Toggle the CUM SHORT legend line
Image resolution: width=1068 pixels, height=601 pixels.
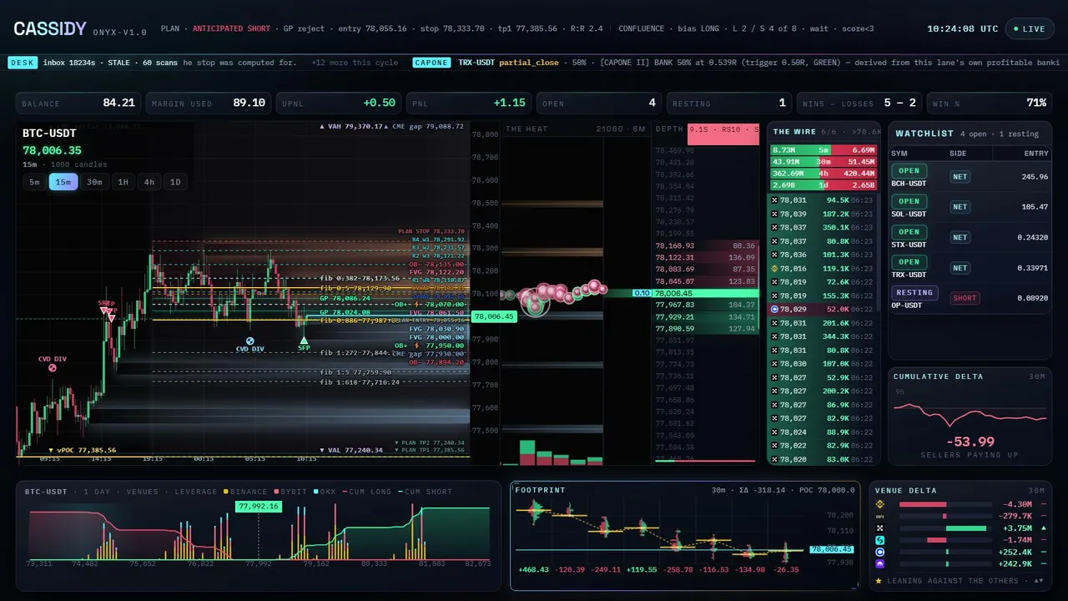click(x=425, y=492)
